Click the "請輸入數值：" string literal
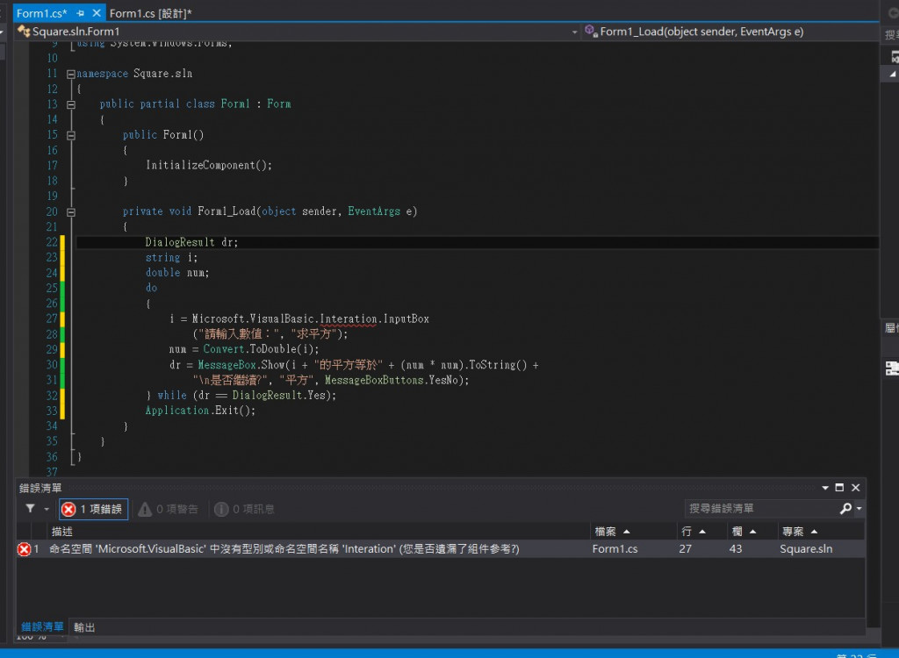The height and width of the screenshot is (658, 899). click(x=239, y=334)
